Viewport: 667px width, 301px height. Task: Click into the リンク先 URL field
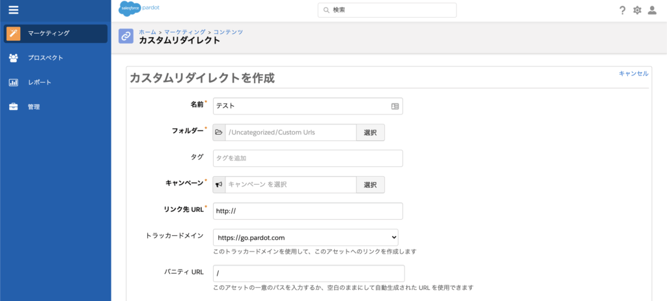(307, 211)
